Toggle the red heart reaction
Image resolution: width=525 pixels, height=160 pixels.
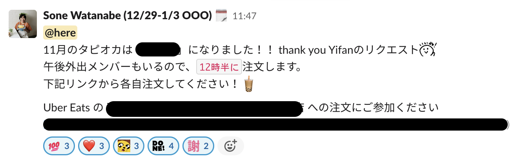[93, 146]
